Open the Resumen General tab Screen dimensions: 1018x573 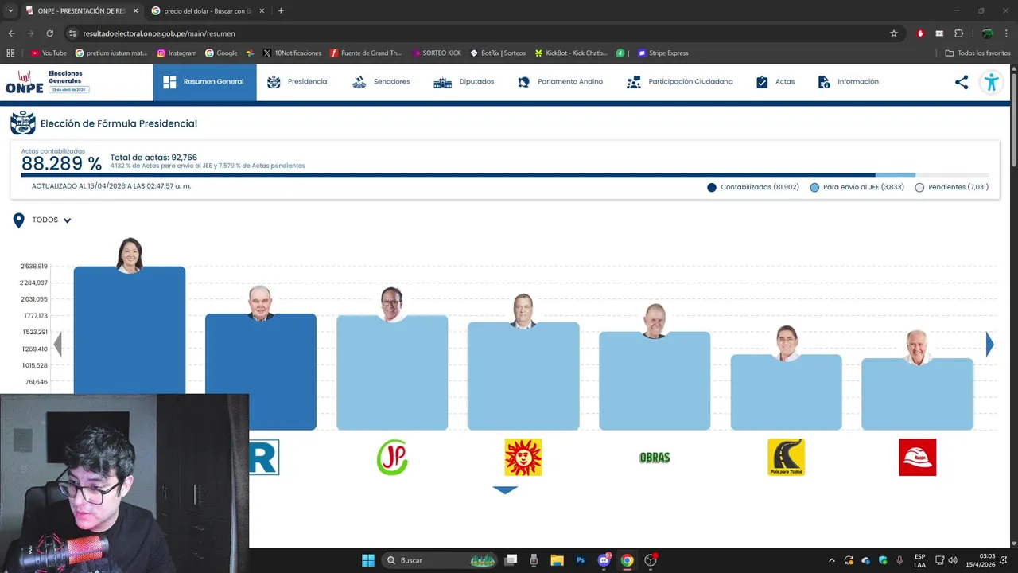(204, 82)
